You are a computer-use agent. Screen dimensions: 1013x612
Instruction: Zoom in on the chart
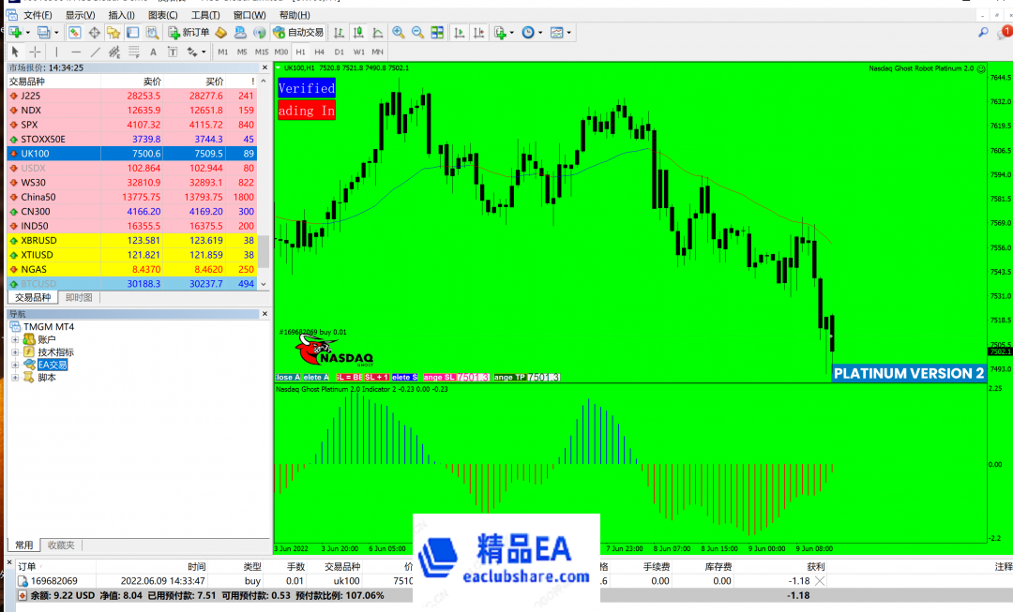click(399, 32)
